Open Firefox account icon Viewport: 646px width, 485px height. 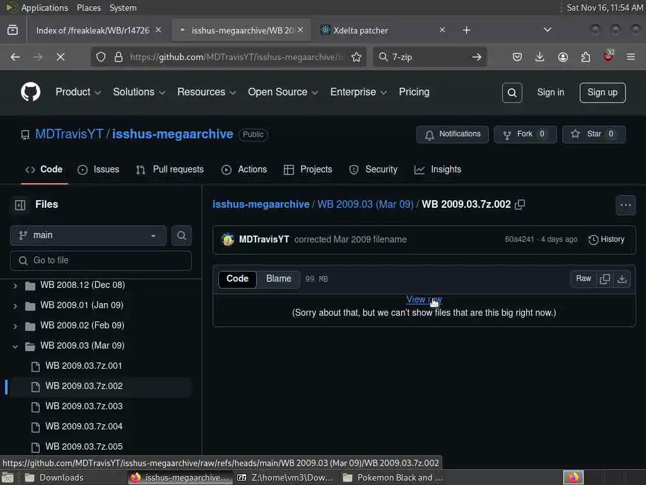point(563,57)
